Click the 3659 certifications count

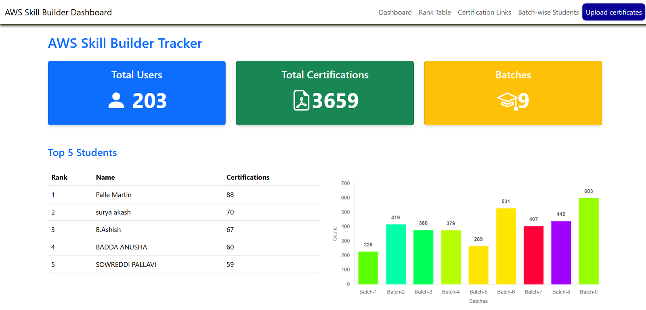point(335,101)
